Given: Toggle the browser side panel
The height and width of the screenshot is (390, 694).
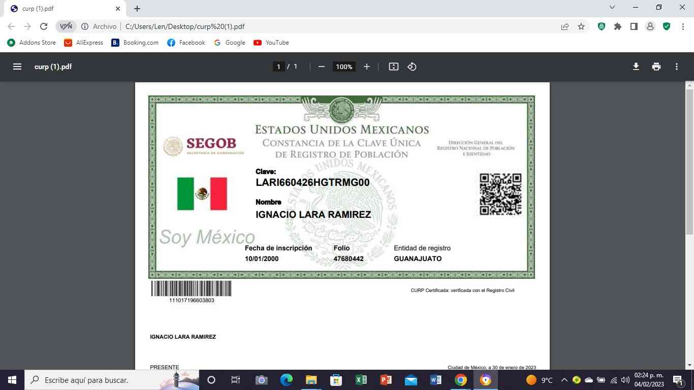Looking at the screenshot, I should click(634, 26).
